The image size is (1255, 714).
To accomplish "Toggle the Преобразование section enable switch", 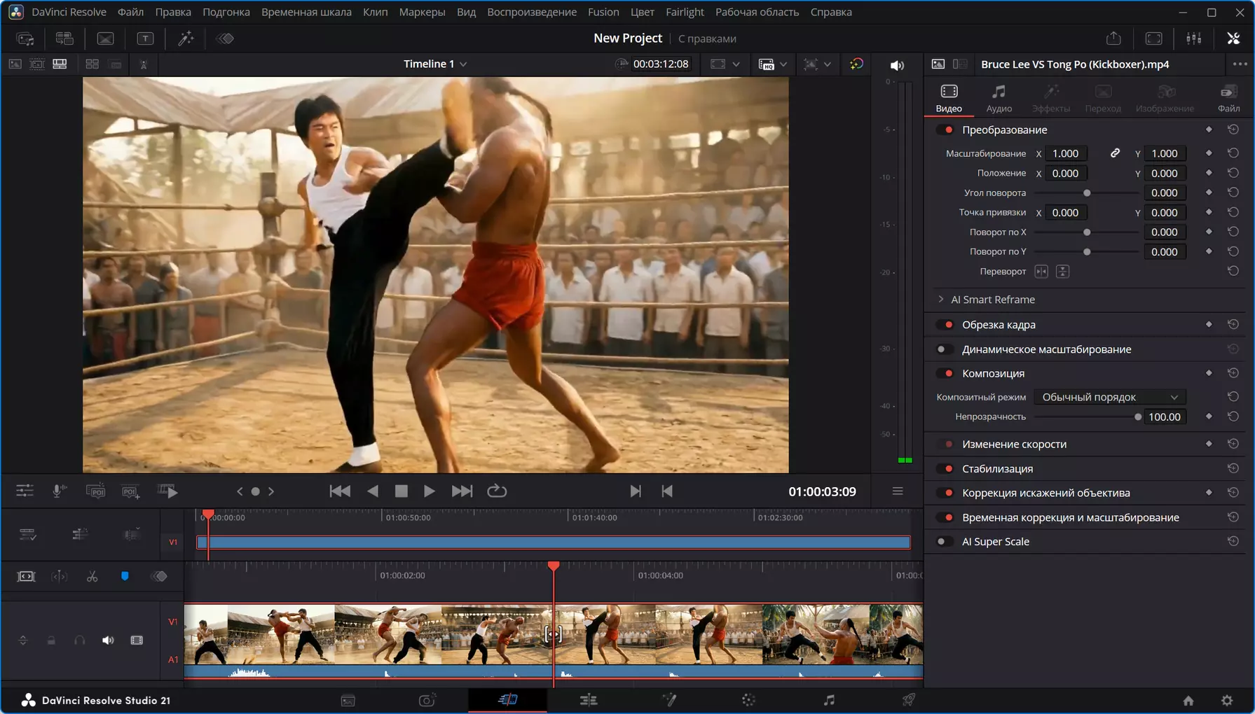I will tap(945, 129).
